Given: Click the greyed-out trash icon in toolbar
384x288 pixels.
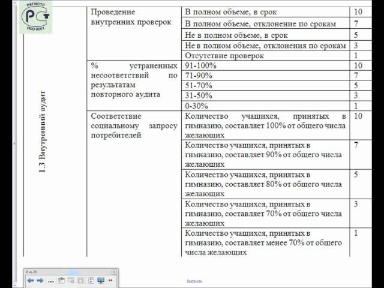Looking at the screenshot, I should coord(80,280).
